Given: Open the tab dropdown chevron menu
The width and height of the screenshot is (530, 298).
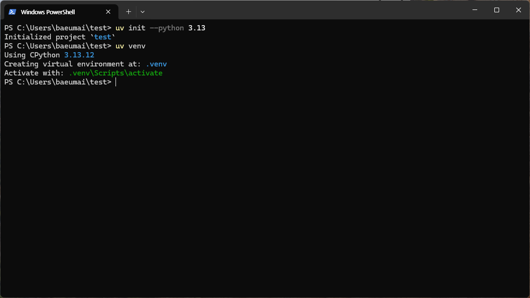Looking at the screenshot, I should [x=142, y=11].
